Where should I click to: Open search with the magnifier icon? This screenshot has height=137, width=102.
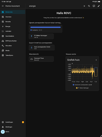(x=89, y=6)
